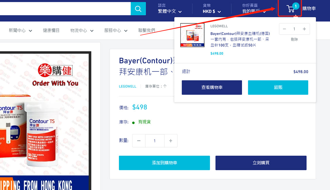Click the 立刻購買 buy now button
This screenshot has width=330, height=190.
click(261, 163)
